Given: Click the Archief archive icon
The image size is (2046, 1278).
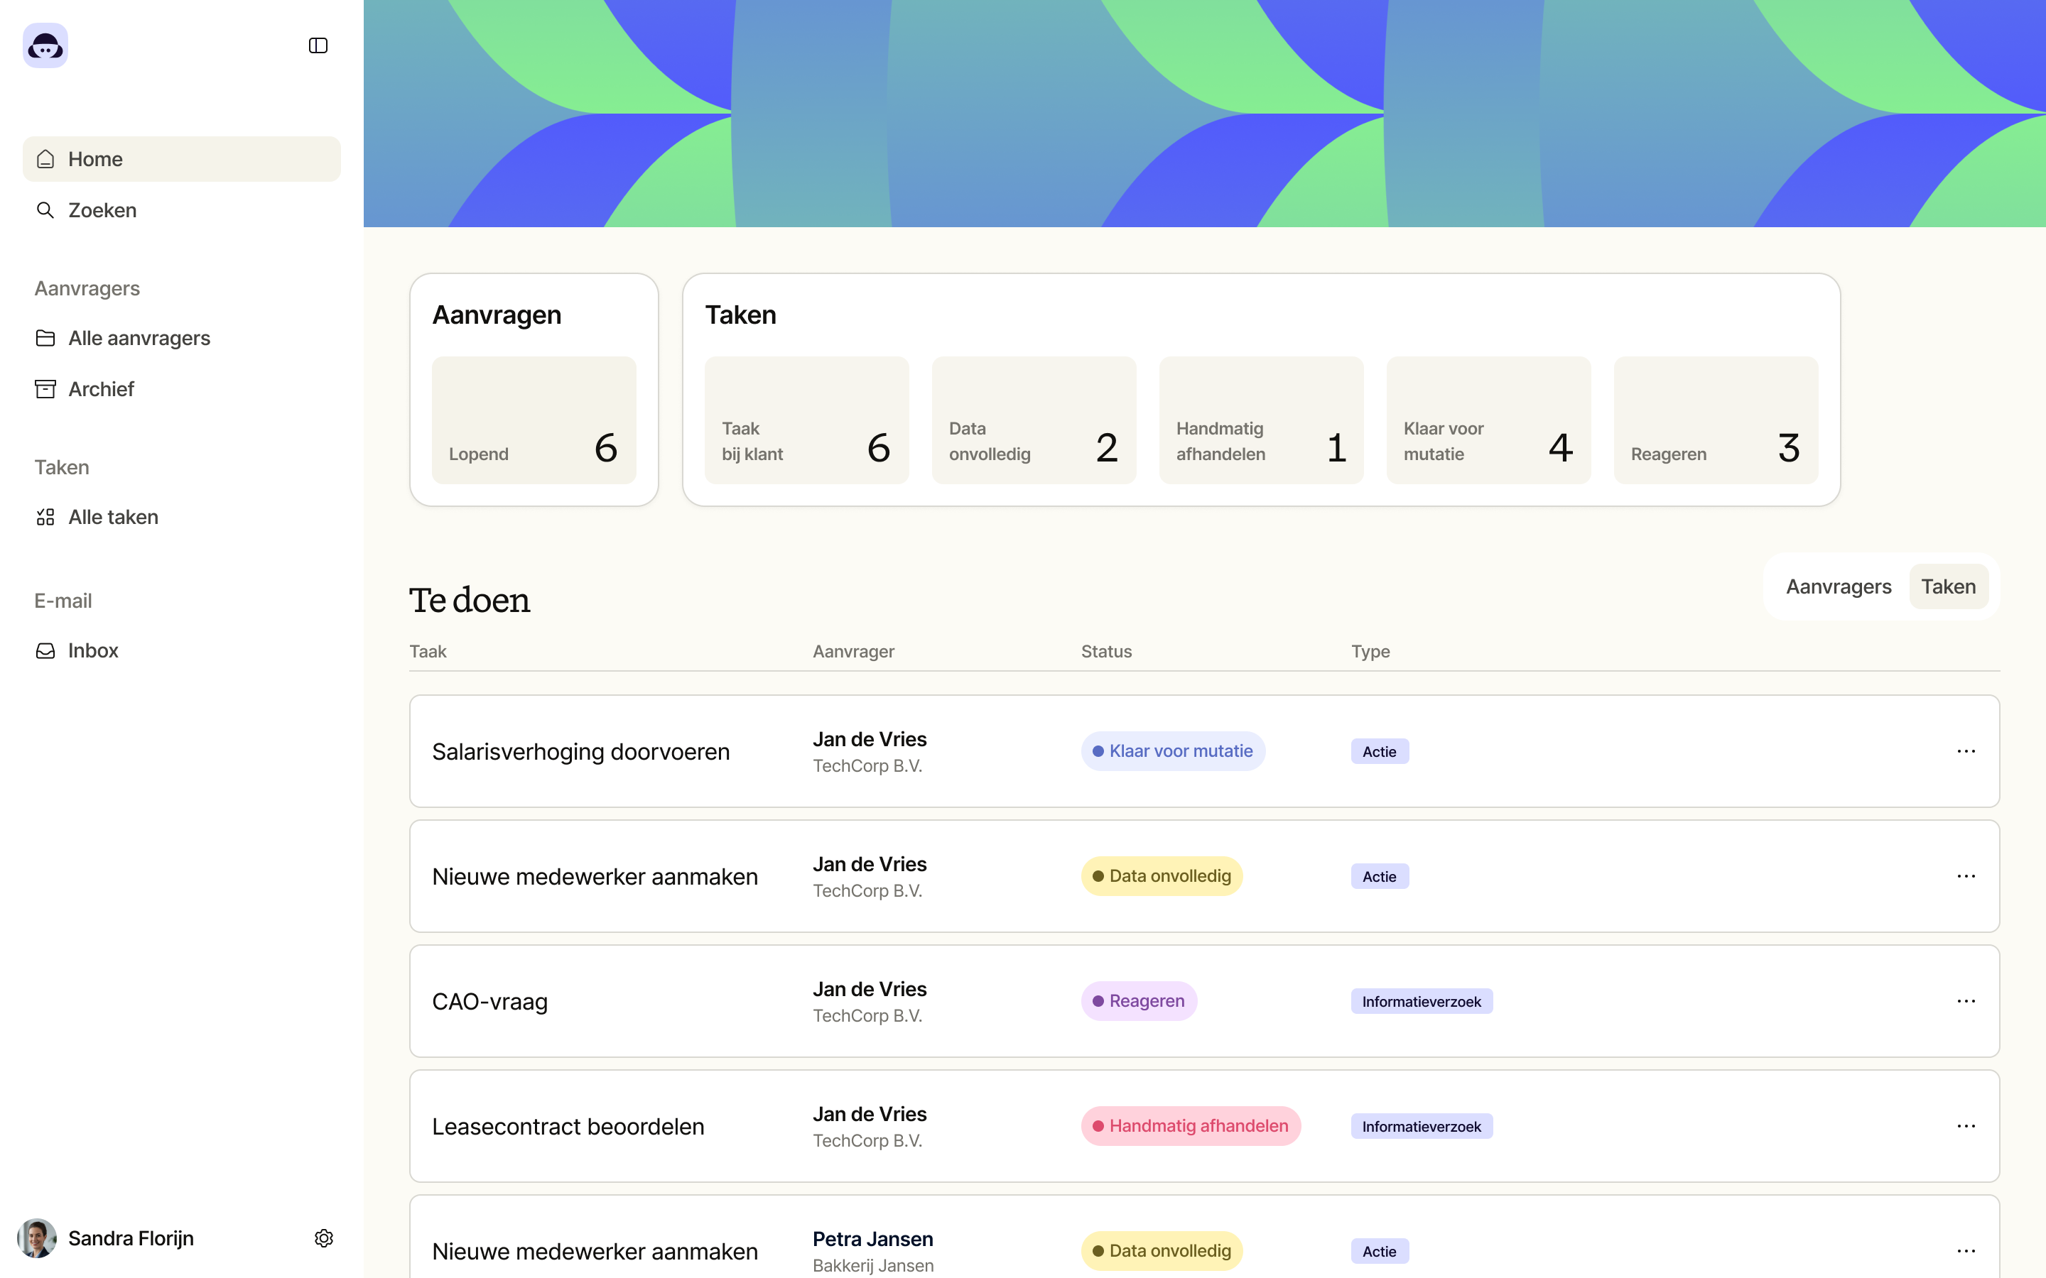Looking at the screenshot, I should 45,388.
